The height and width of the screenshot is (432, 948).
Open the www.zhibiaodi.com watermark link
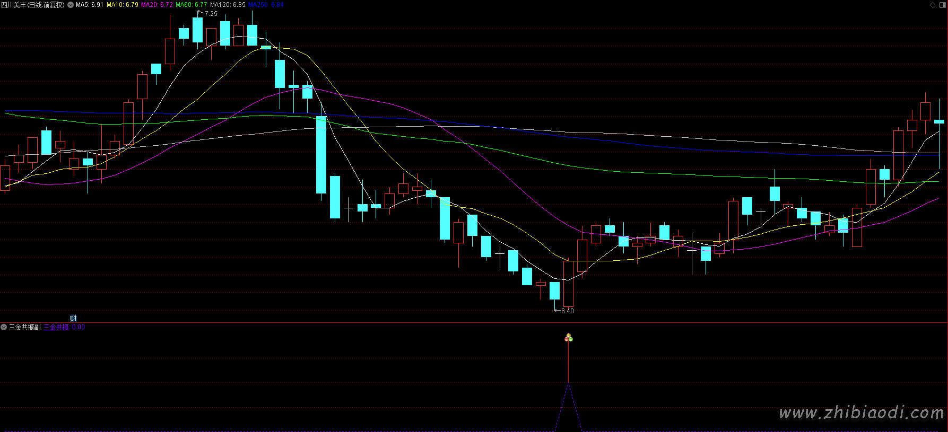861,412
